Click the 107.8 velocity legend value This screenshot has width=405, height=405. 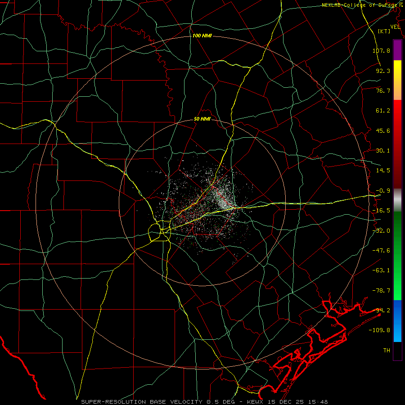(381, 50)
